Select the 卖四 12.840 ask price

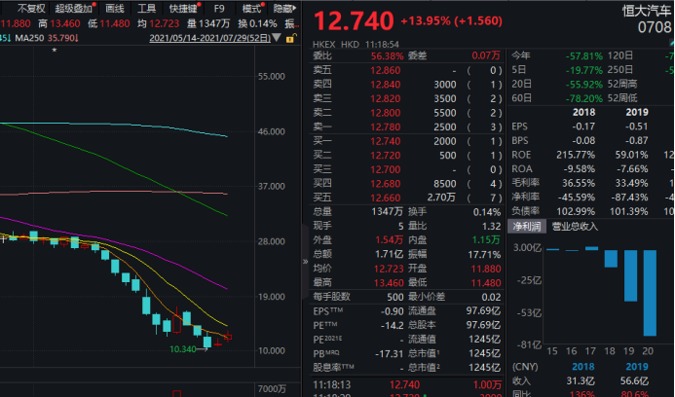tap(386, 85)
